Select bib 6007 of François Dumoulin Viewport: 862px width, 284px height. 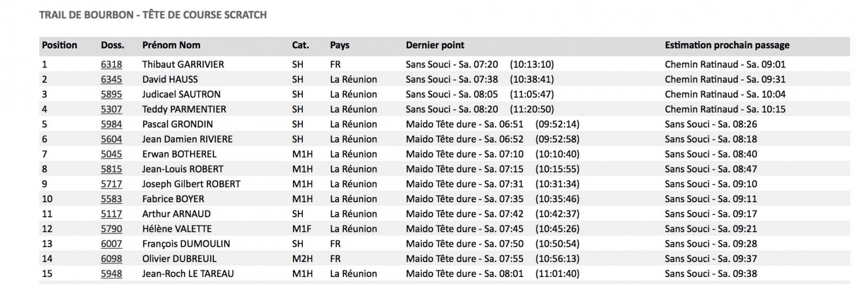(112, 244)
